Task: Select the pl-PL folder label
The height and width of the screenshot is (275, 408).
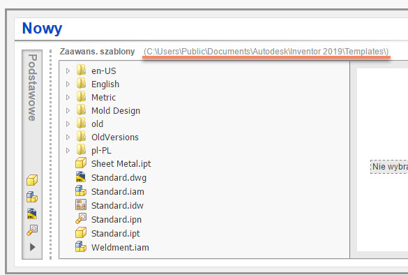Action: click(x=101, y=151)
